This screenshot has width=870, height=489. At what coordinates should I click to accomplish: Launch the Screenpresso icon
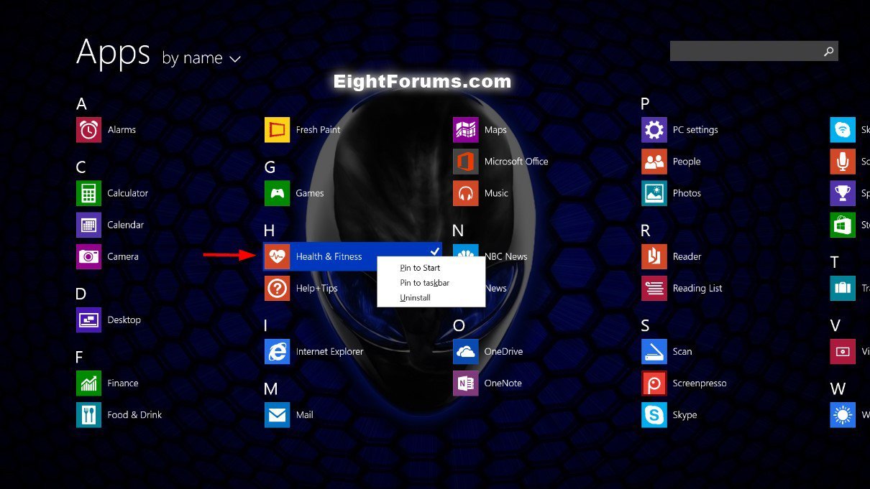[654, 383]
